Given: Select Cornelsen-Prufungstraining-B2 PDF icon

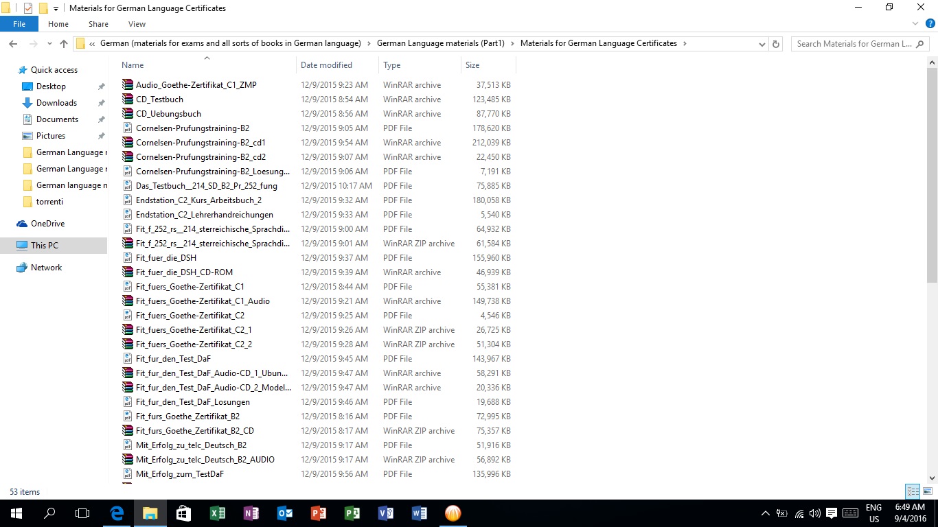Looking at the screenshot, I should tap(127, 128).
